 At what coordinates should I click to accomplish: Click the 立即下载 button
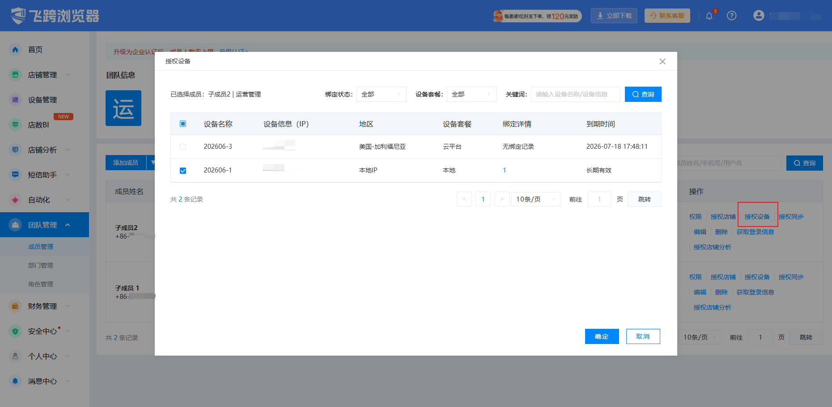(x=614, y=16)
